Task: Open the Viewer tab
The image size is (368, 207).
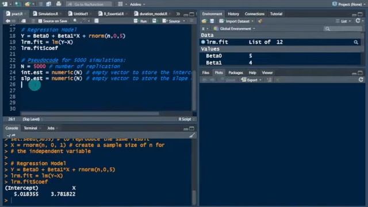Action: (x=267, y=73)
